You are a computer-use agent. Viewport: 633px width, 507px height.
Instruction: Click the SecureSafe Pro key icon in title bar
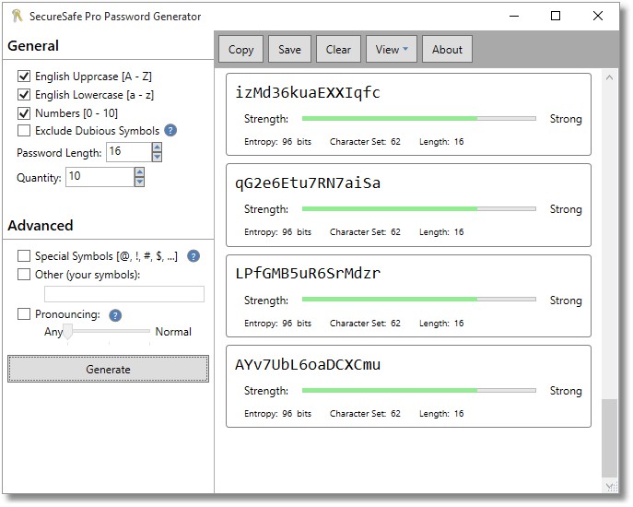[17, 16]
